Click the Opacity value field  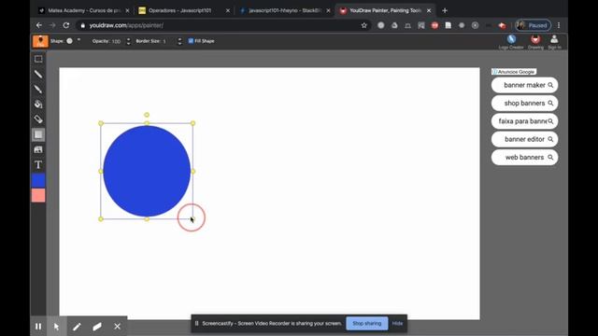(118, 41)
